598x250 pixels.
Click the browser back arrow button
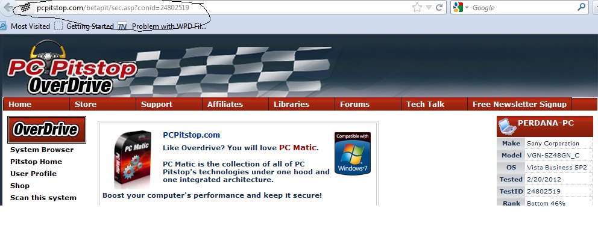tap(8, 7)
